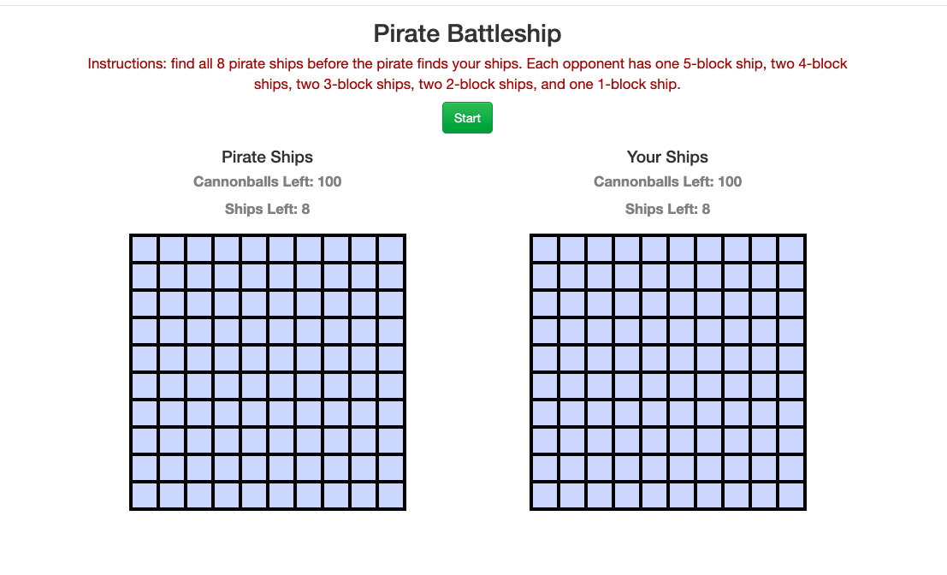Select bottom-left cell of Your Ships grid
This screenshot has width=947, height=575.
pyautogui.click(x=545, y=495)
